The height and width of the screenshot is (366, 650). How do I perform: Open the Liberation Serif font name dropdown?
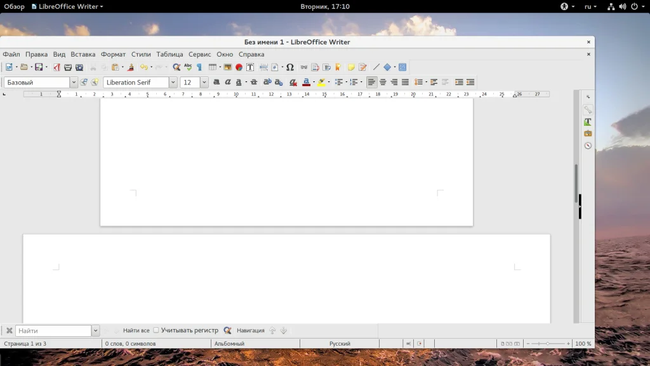pyautogui.click(x=173, y=83)
